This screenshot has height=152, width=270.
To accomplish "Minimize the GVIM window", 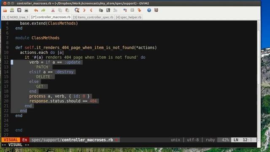I will click(9, 3).
